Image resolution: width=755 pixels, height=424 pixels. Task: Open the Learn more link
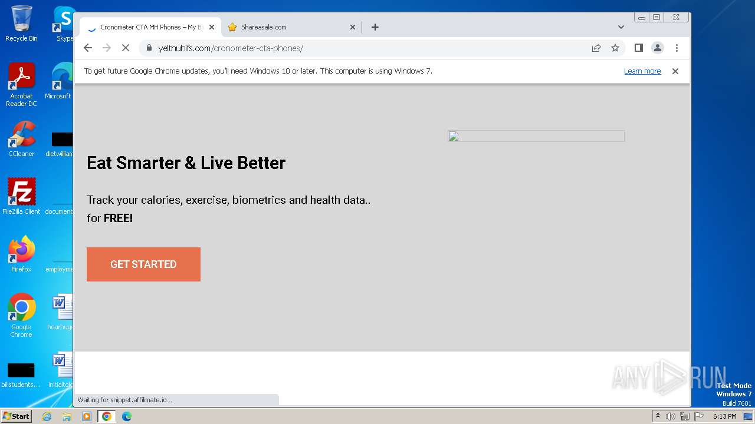pos(642,71)
